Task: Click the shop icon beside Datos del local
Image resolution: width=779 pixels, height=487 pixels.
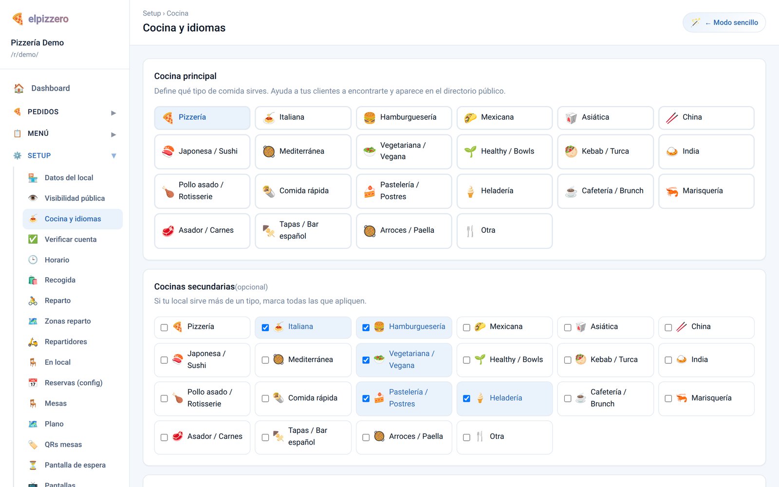Action: coord(33,178)
